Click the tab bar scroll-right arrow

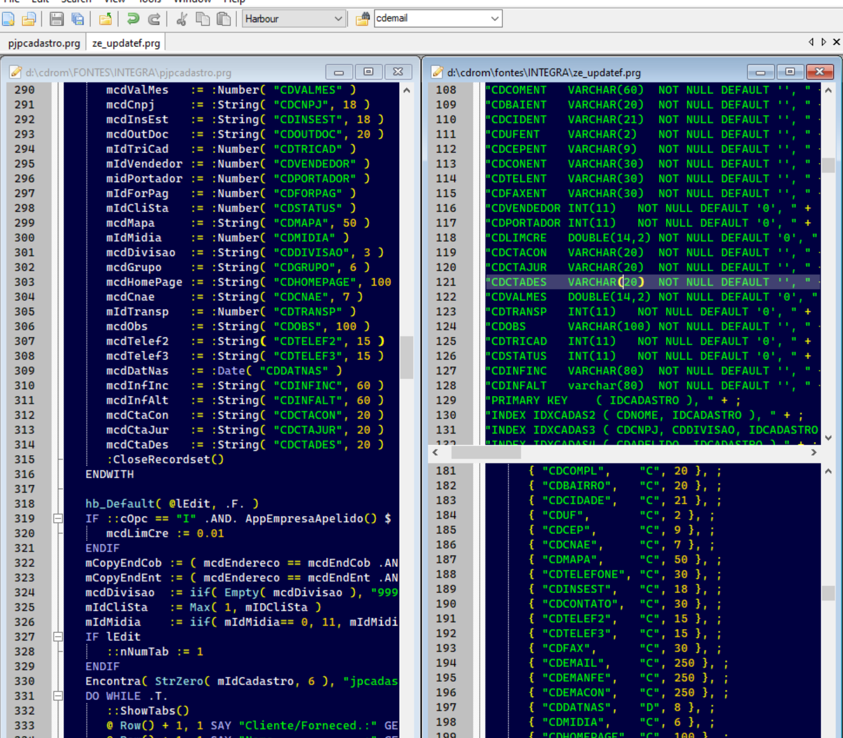[823, 42]
